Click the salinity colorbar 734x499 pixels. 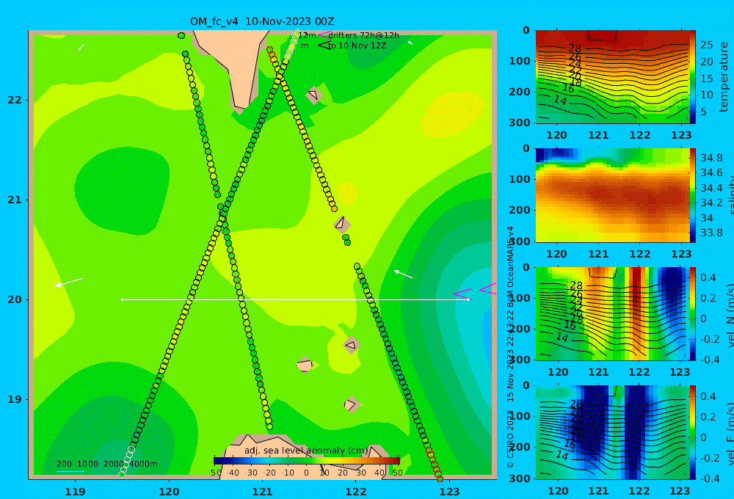693,195
